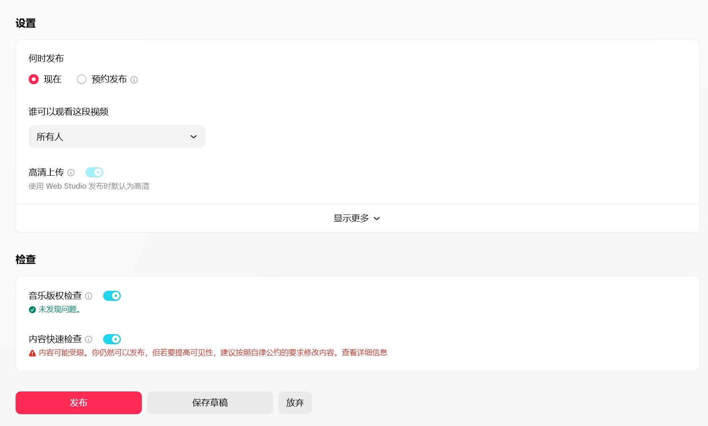The height and width of the screenshot is (426, 708).
Task: Turn off the 高清上传 toggle
Action: point(94,172)
